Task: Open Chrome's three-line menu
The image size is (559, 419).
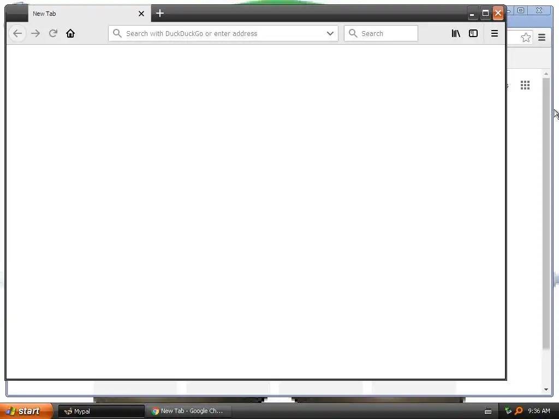Action: pyautogui.click(x=542, y=38)
